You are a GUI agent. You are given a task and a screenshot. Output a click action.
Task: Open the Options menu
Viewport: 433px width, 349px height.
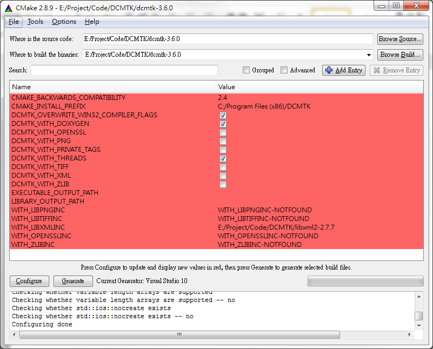(x=64, y=22)
